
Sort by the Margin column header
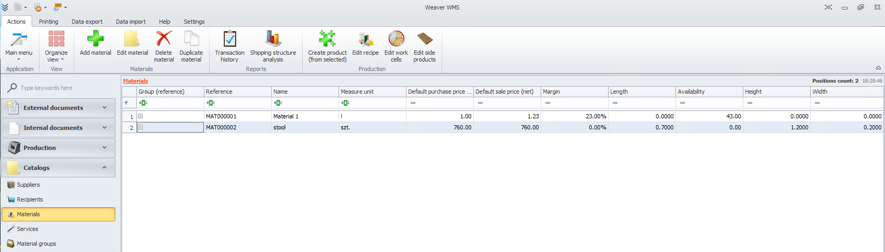coord(574,92)
